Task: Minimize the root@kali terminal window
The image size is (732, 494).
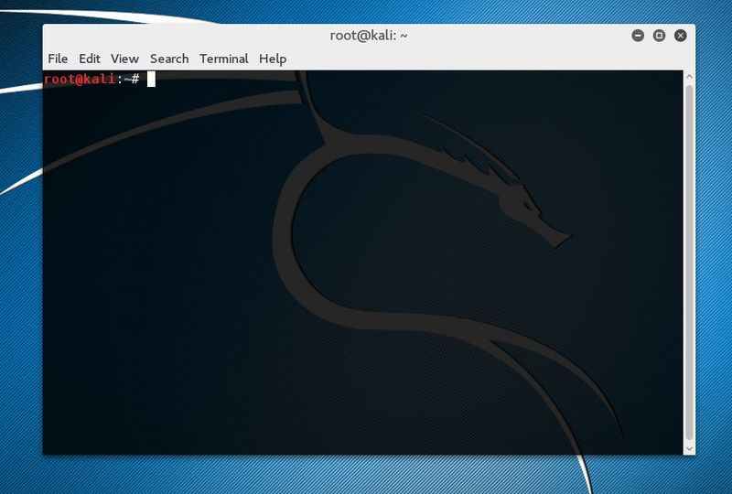Action: [x=638, y=36]
